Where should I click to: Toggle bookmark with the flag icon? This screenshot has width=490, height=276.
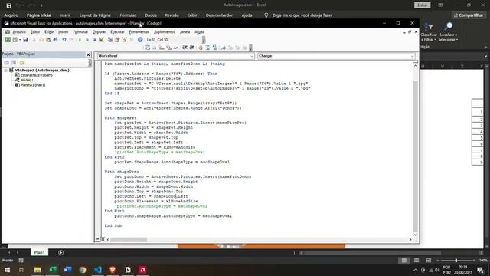[x=224, y=48]
